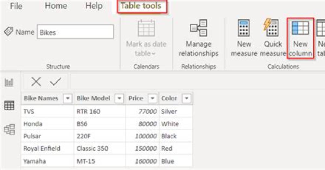Cancel formula with the X button
The width and height of the screenshot is (325, 170).
pyautogui.click(x=36, y=81)
